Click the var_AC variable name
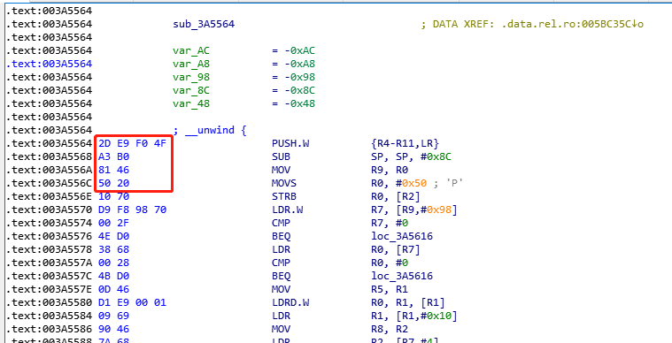Viewport: 672px width, 343px height. coord(191,51)
